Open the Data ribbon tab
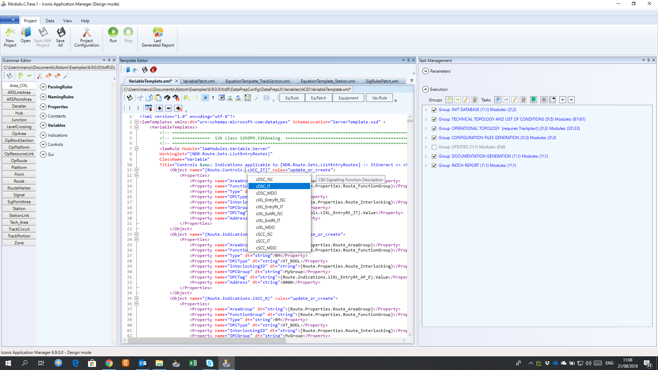The image size is (658, 370). [50, 21]
